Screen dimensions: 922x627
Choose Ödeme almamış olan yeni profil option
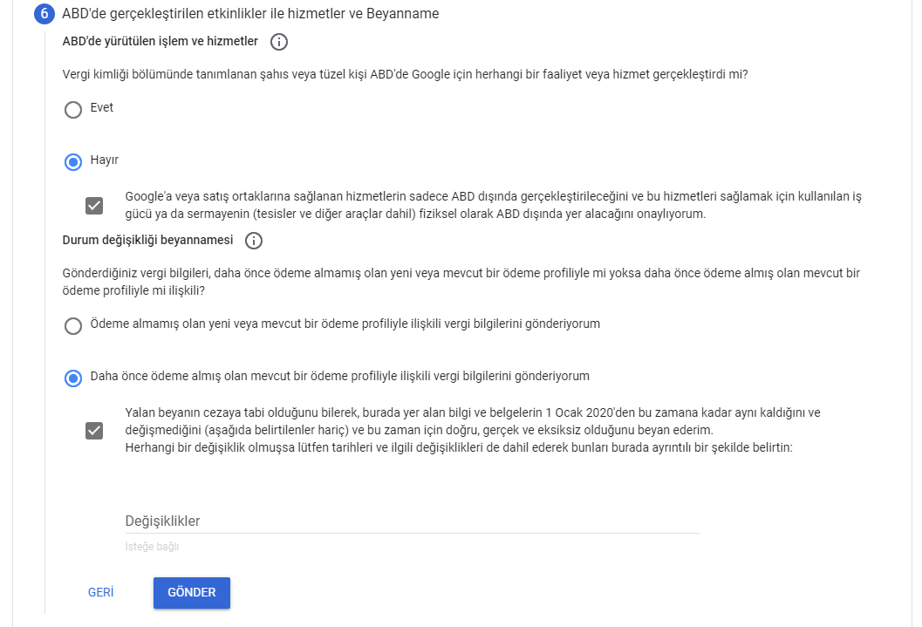(73, 325)
